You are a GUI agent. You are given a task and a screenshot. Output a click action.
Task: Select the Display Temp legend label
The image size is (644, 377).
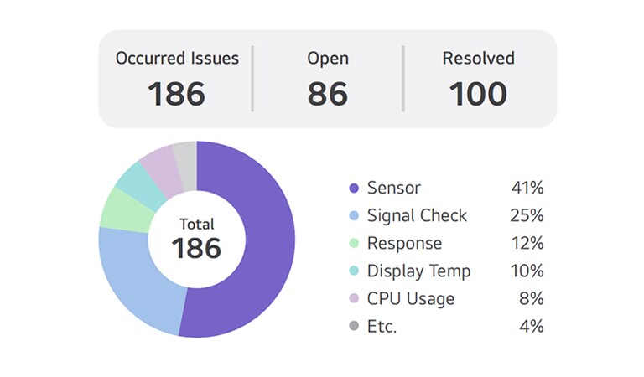[x=418, y=271]
